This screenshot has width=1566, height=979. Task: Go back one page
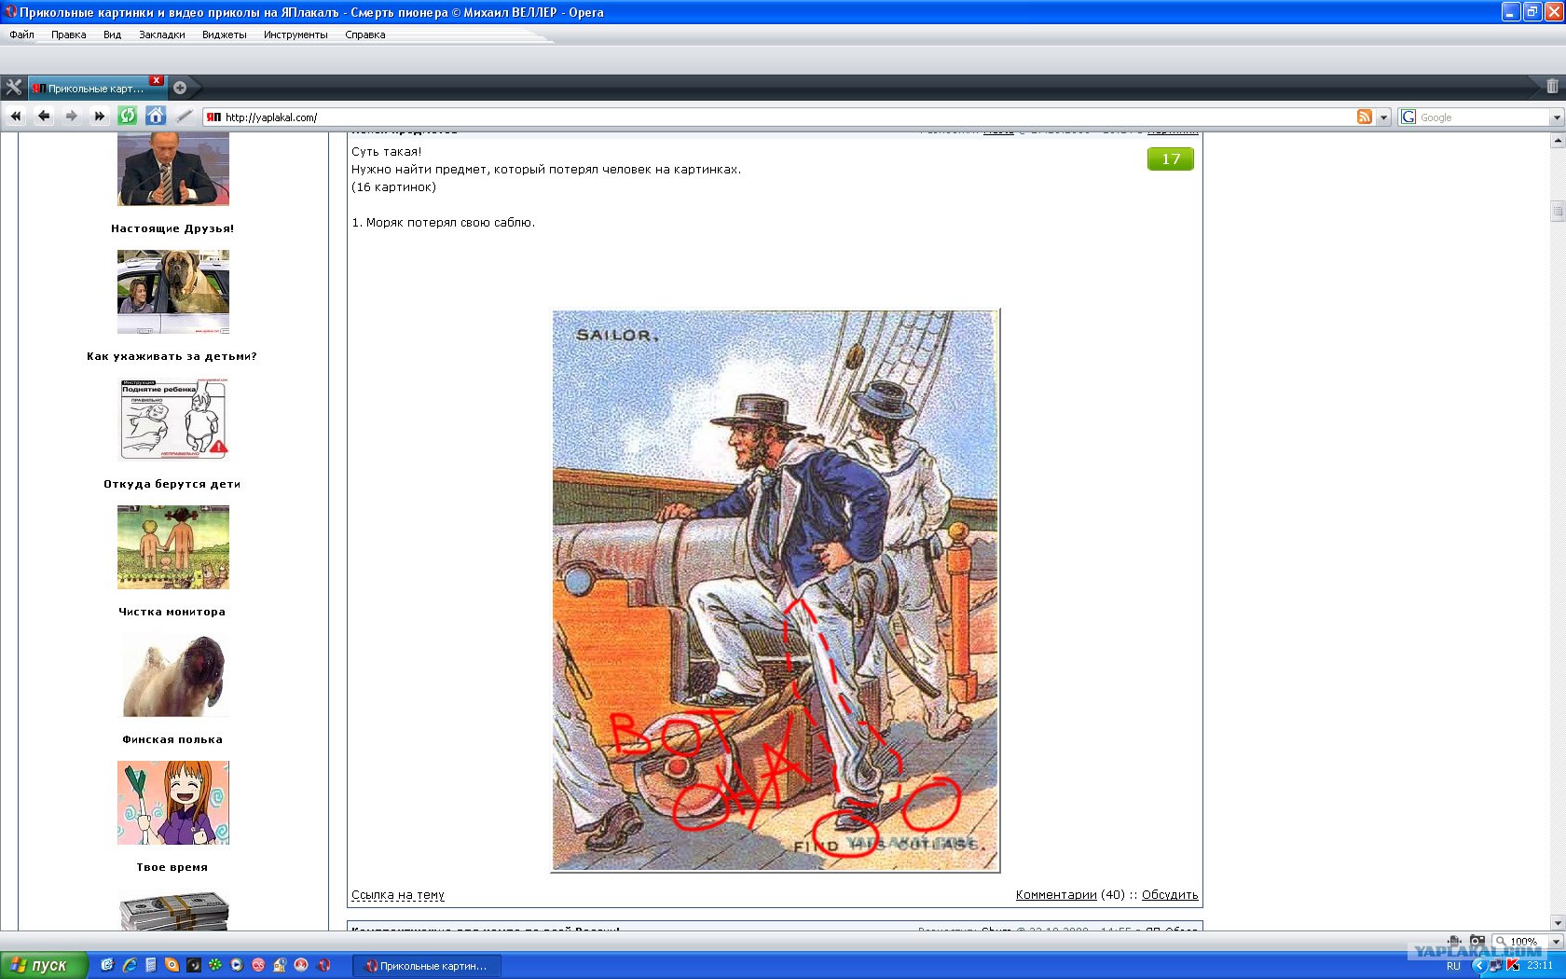click(44, 117)
